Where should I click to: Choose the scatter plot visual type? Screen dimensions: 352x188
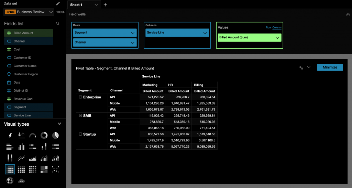point(55,169)
